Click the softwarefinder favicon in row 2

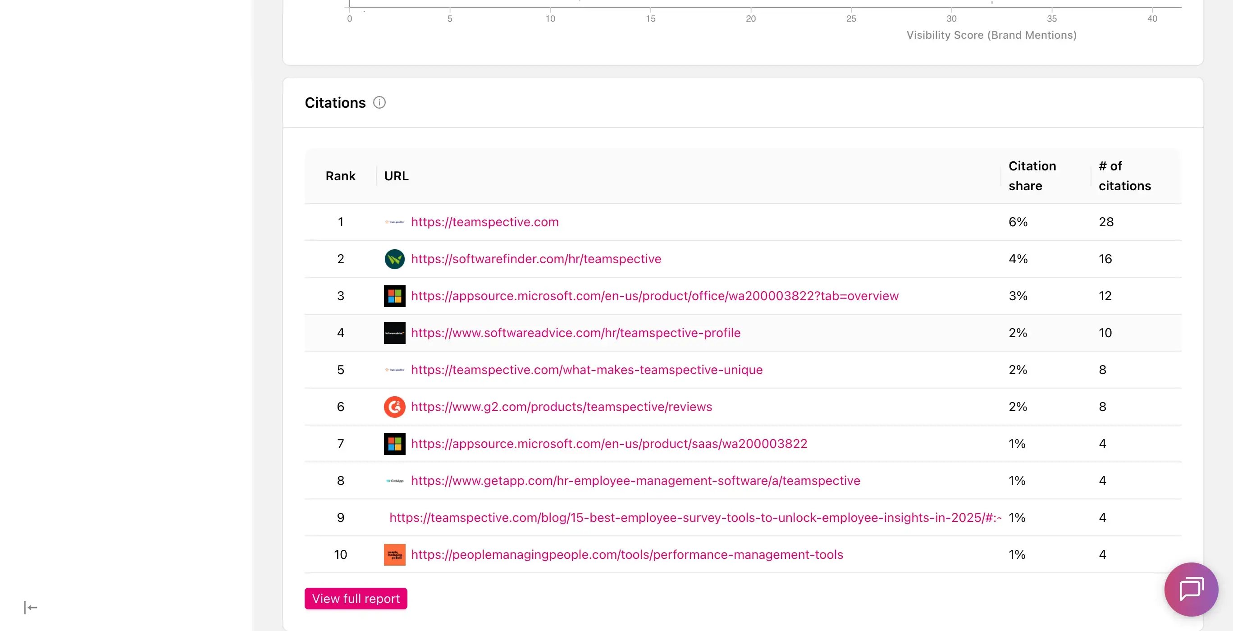click(x=394, y=259)
